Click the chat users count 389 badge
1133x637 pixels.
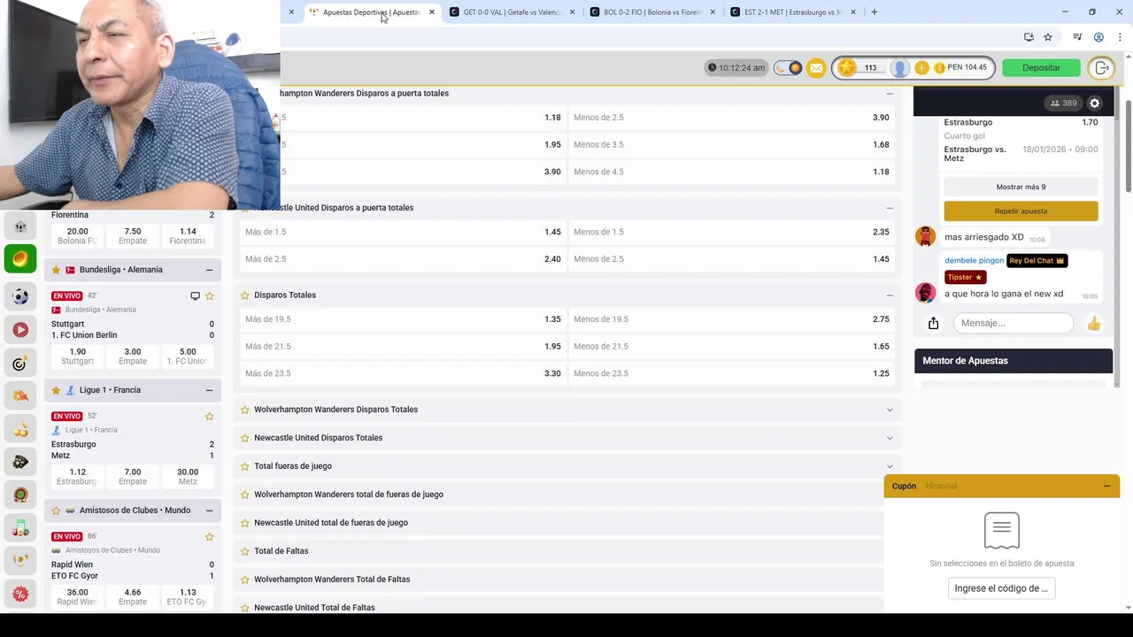[1064, 104]
